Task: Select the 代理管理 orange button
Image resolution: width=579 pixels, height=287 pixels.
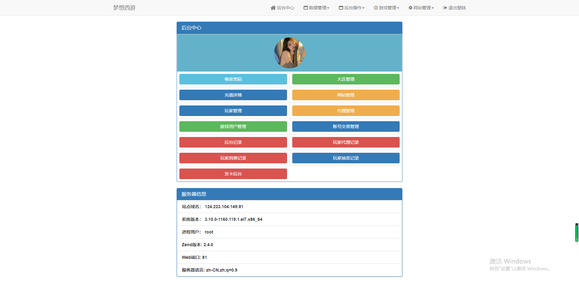Action: 346,111
